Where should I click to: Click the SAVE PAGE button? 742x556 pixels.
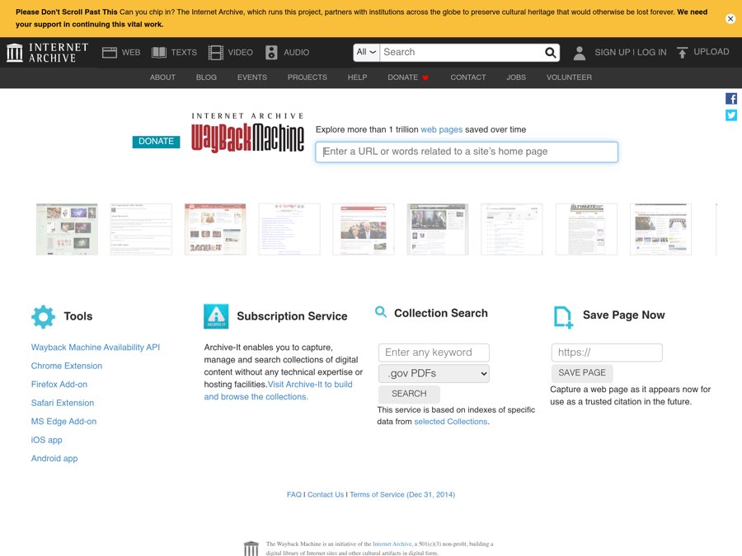pyautogui.click(x=582, y=373)
